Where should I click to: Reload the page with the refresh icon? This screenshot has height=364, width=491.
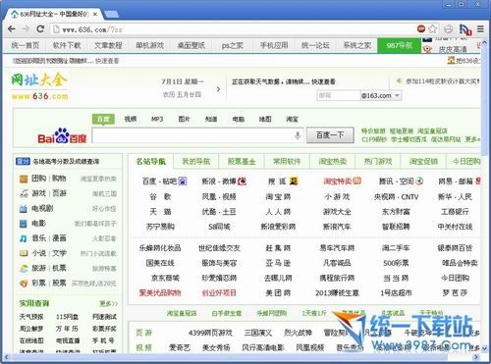tap(40, 29)
